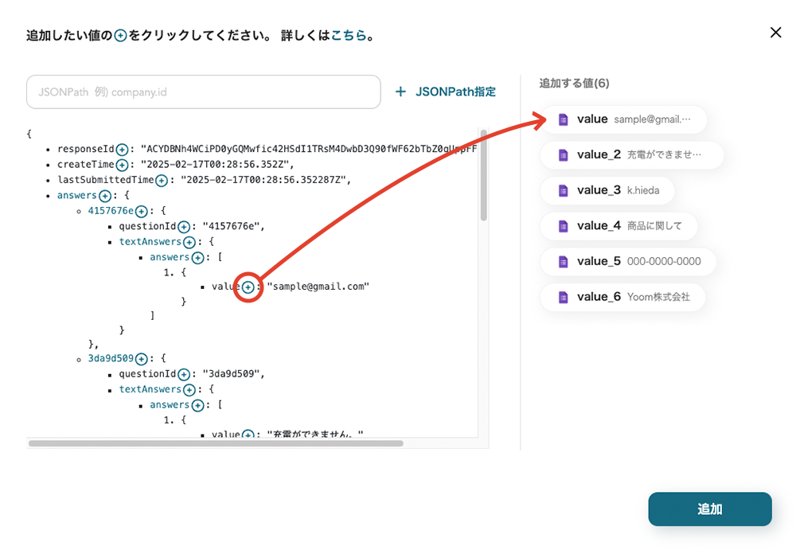Screen dimensions: 796x550
Task: Collapse the 3da9d509 tree node
Action: coord(111,358)
